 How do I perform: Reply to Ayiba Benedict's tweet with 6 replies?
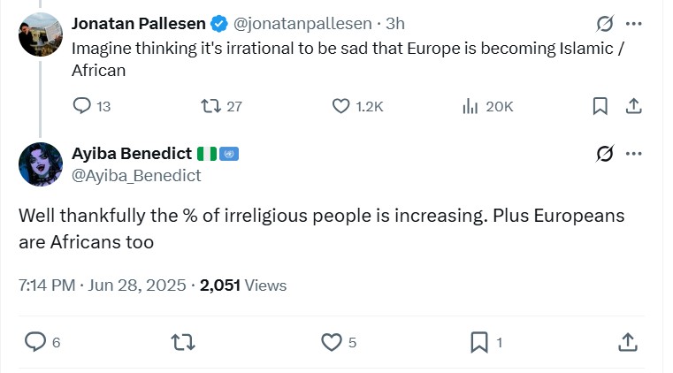click(35, 342)
